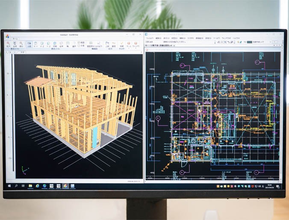Click the colorful structure app taskbar icon
The image size is (289, 220).
[65, 186]
